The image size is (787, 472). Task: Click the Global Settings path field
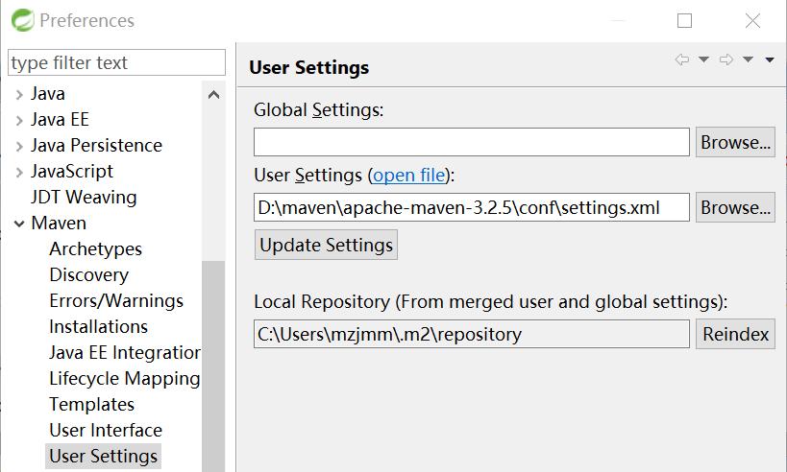coord(471,142)
